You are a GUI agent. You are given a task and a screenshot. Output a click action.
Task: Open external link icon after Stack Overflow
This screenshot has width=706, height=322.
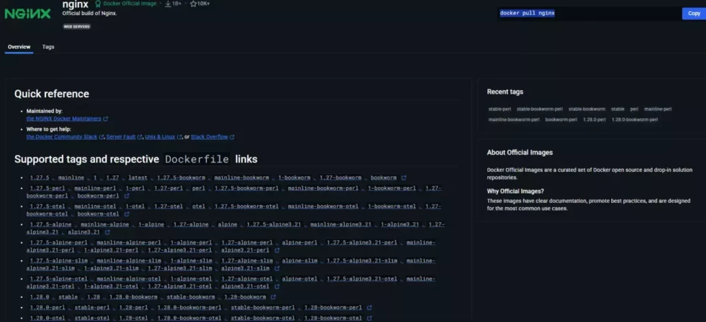pos(232,137)
